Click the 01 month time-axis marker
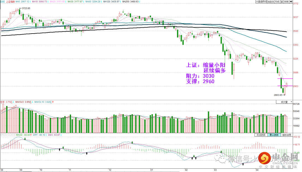The width and height of the screenshot is (302, 172). (152, 170)
